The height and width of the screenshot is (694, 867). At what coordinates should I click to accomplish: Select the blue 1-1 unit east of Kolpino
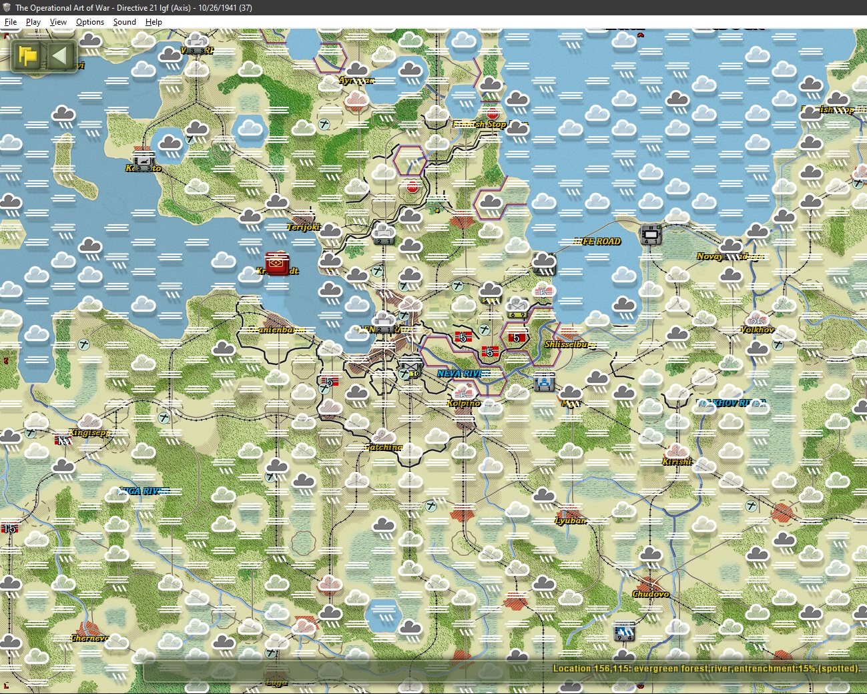(544, 382)
